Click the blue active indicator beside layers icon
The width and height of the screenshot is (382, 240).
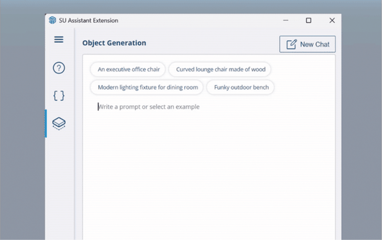point(46,123)
